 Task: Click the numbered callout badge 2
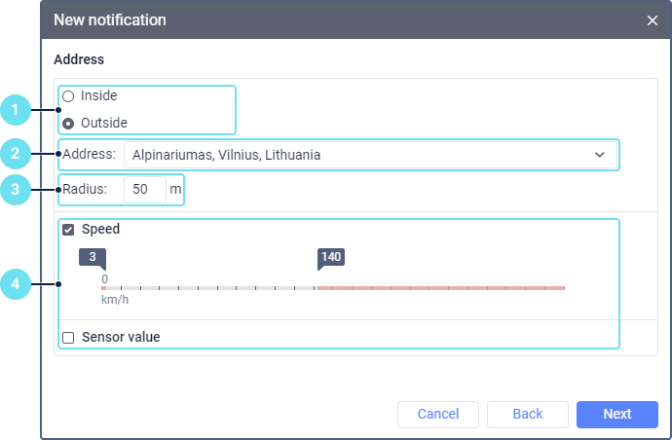point(16,154)
